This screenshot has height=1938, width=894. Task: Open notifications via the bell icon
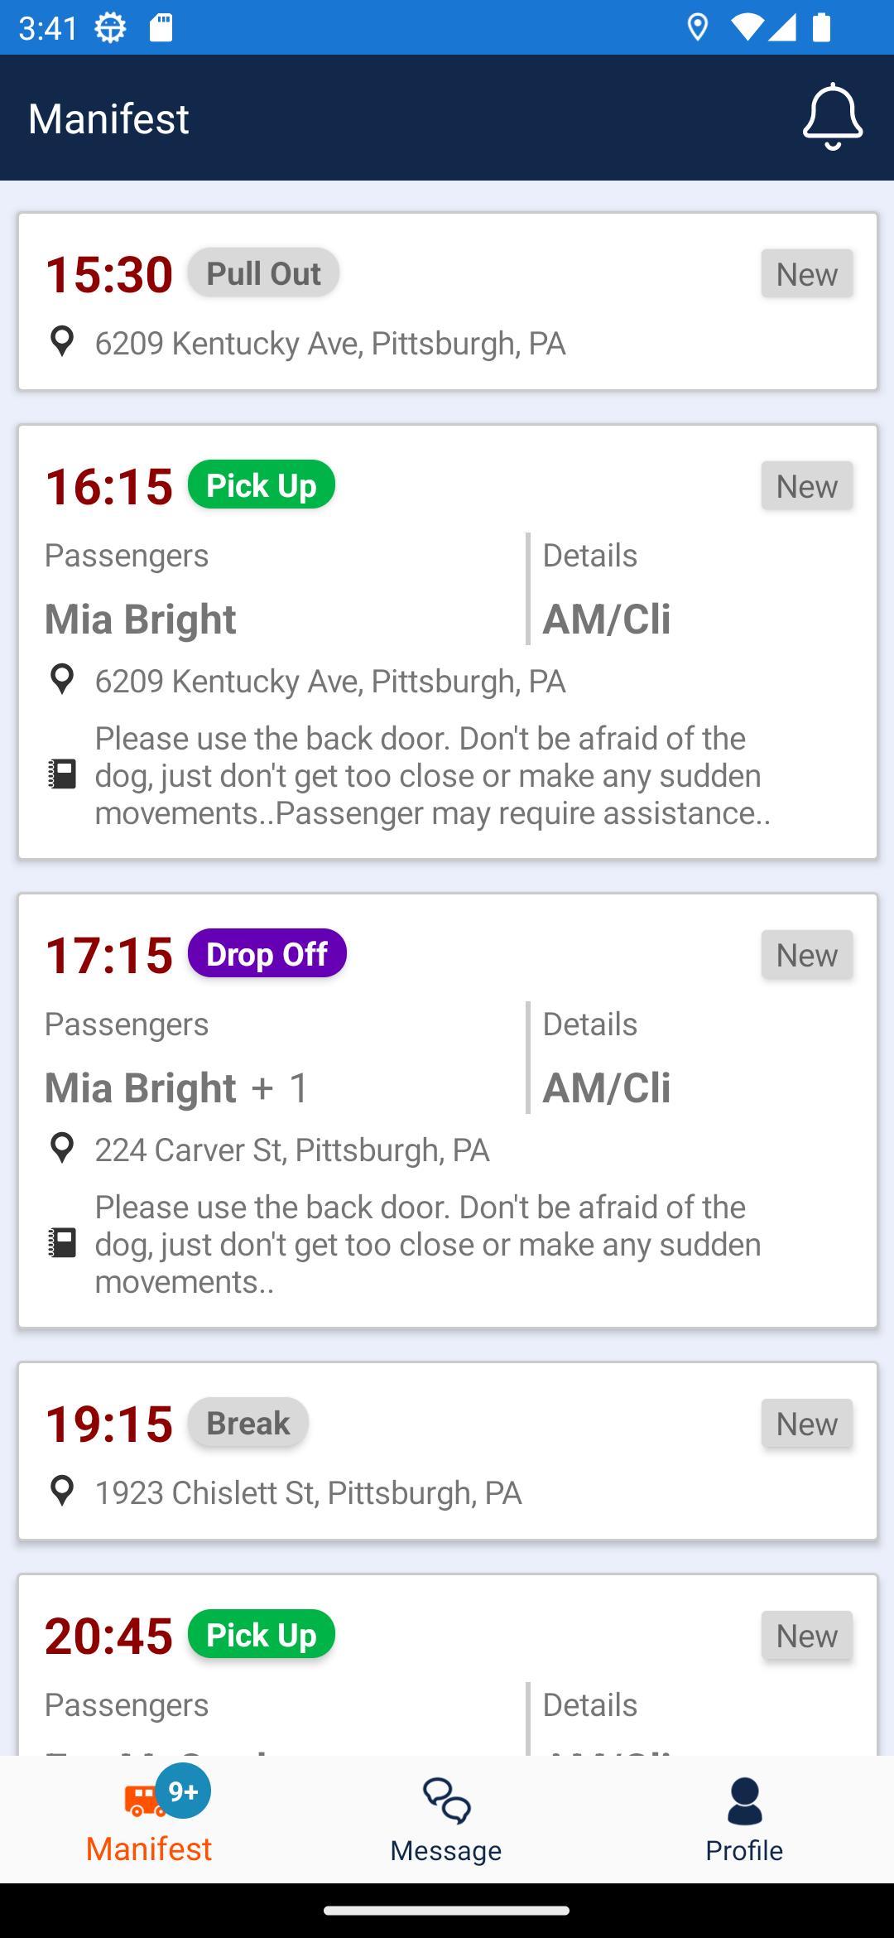tap(833, 117)
